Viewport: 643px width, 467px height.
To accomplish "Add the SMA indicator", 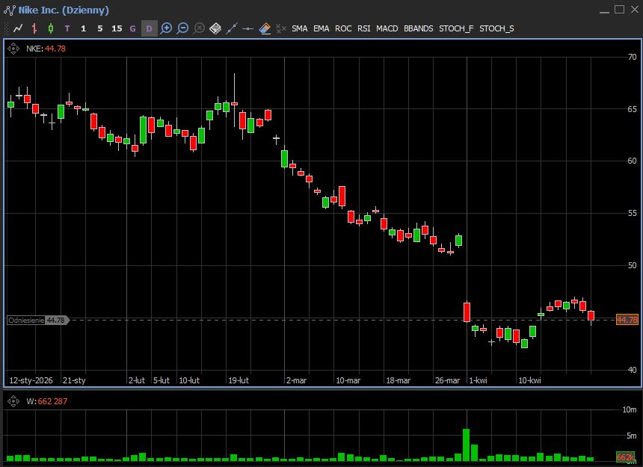I will 299,28.
